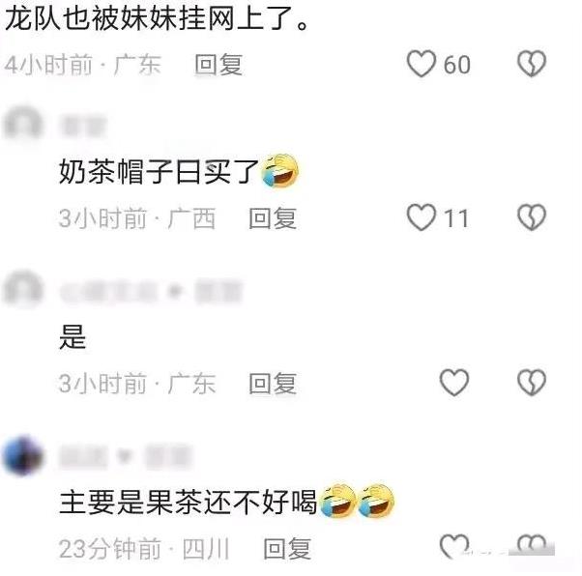Like the 是 comment
Viewport: 582px width, 576px height.
[x=454, y=383]
